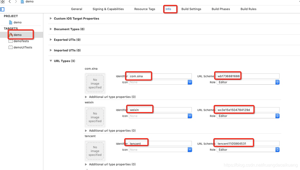Viewport: 300px width, 170px height.
Task: Select the demoTests target
Action: (21, 41)
